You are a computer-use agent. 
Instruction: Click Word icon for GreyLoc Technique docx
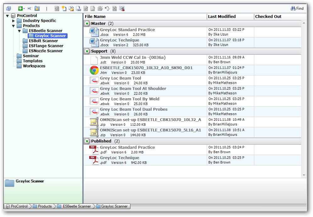click(x=94, y=42)
